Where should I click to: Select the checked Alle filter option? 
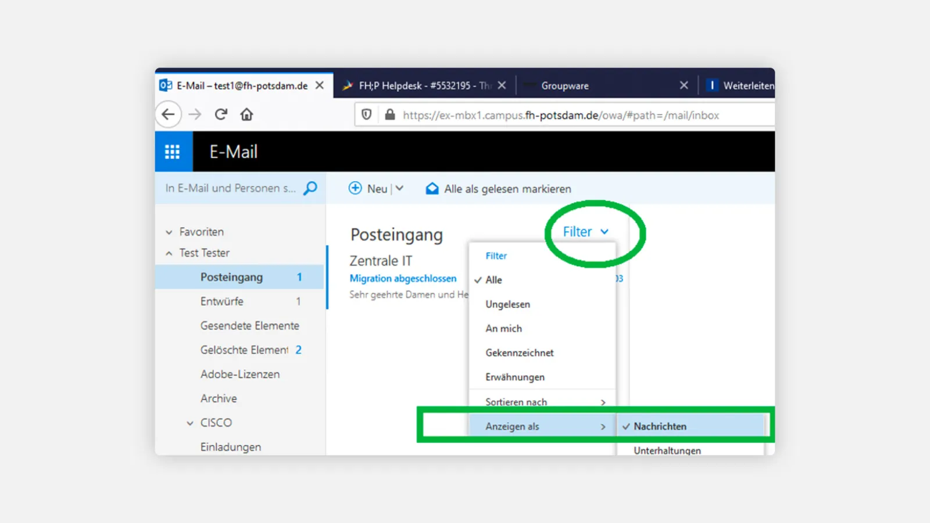[x=493, y=280]
